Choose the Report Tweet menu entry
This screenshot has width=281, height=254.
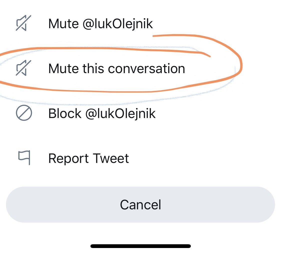140,158
